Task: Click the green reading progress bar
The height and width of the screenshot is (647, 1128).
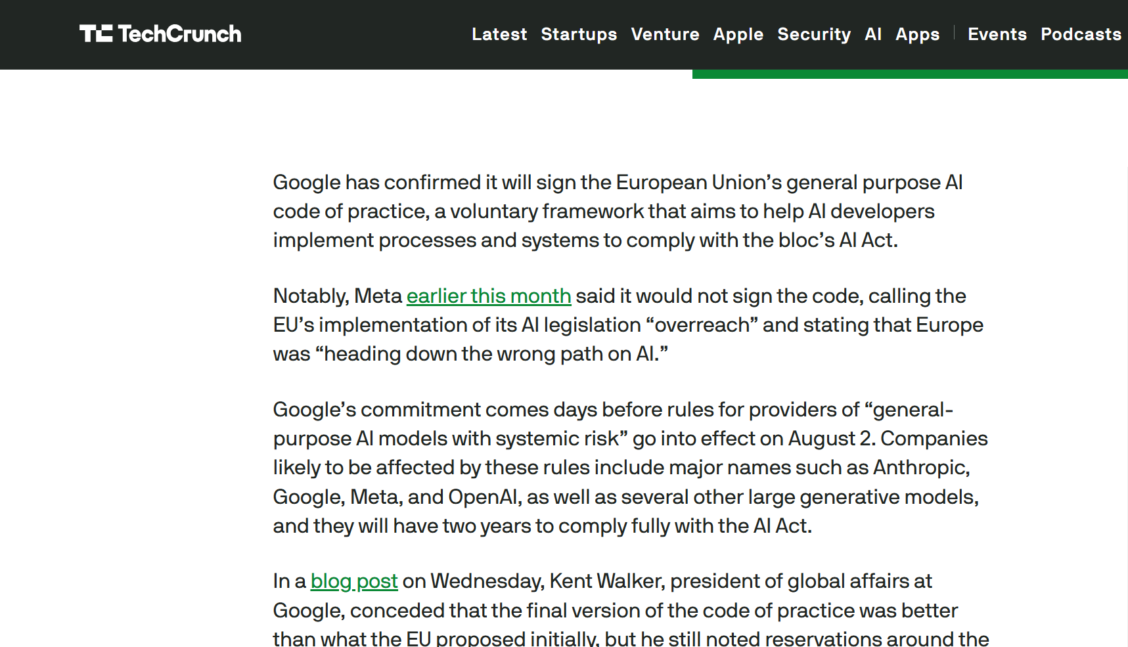Action: tap(910, 74)
